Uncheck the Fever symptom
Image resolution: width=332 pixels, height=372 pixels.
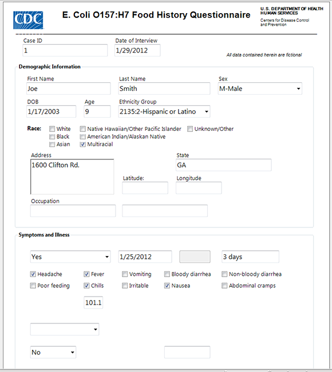click(86, 274)
